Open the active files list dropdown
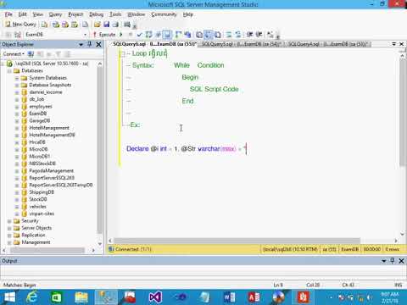This screenshot has width=407, height=305. (394, 44)
